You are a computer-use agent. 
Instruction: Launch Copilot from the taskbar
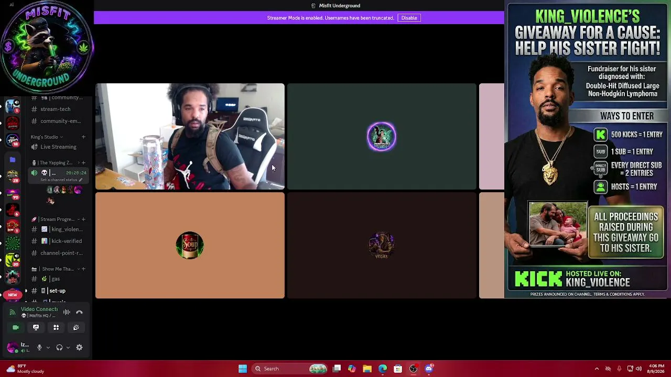(x=352, y=369)
